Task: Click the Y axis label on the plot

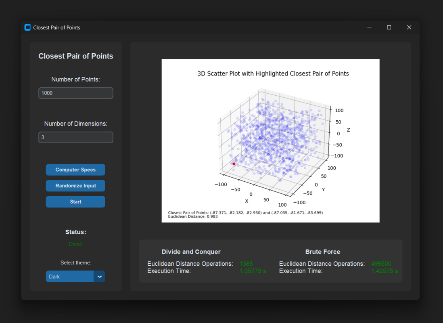Action: (323, 189)
